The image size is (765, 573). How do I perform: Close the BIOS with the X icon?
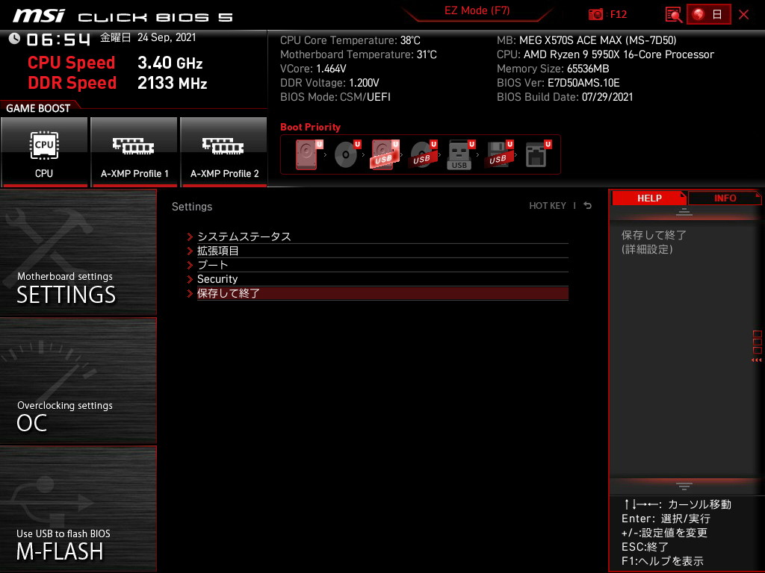(744, 15)
